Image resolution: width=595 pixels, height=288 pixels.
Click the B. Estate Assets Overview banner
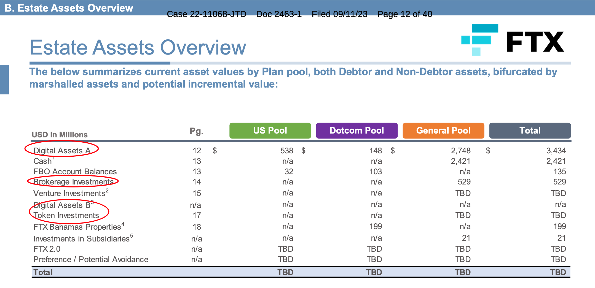click(69, 8)
